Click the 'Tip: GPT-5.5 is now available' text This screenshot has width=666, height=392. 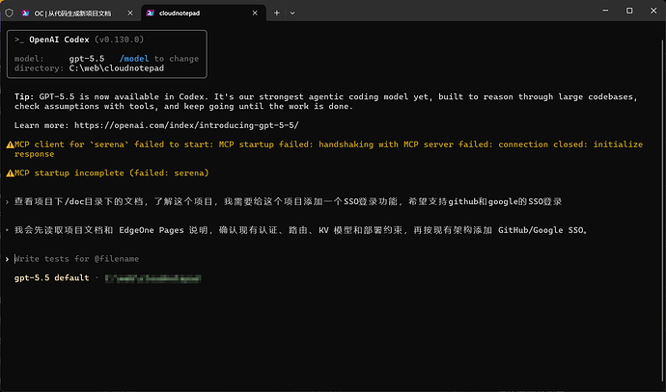(x=326, y=101)
